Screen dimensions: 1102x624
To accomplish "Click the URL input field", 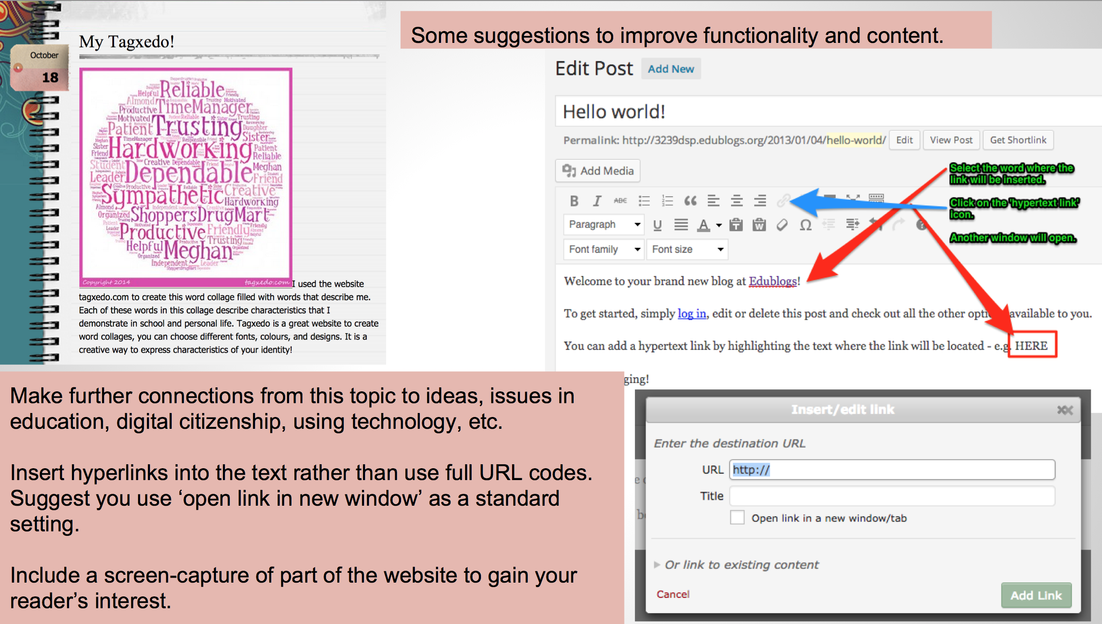I will tap(892, 470).
